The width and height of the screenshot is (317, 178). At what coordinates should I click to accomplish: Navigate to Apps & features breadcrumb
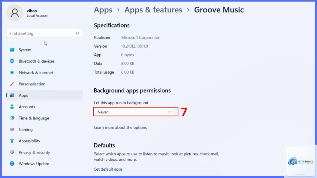click(x=153, y=10)
